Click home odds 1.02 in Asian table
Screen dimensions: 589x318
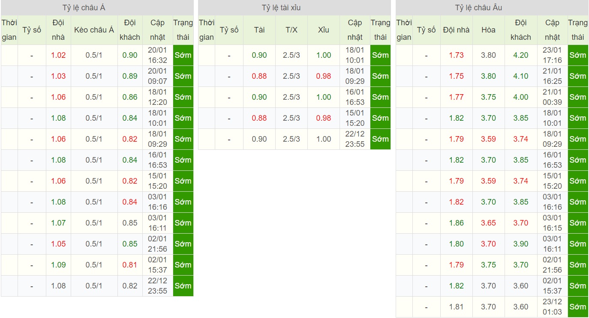point(58,55)
